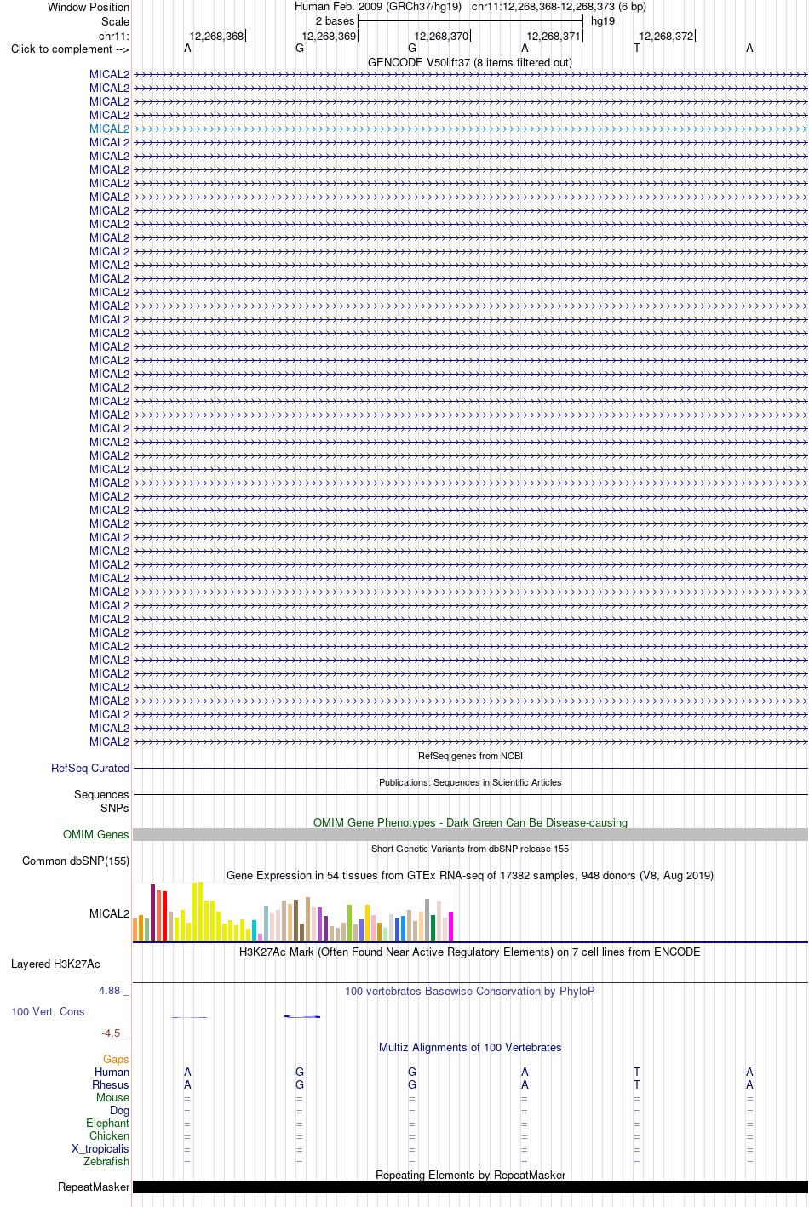Open the RefSeq Curated track label
The image size is (809, 1207).
pyautogui.click(x=90, y=768)
